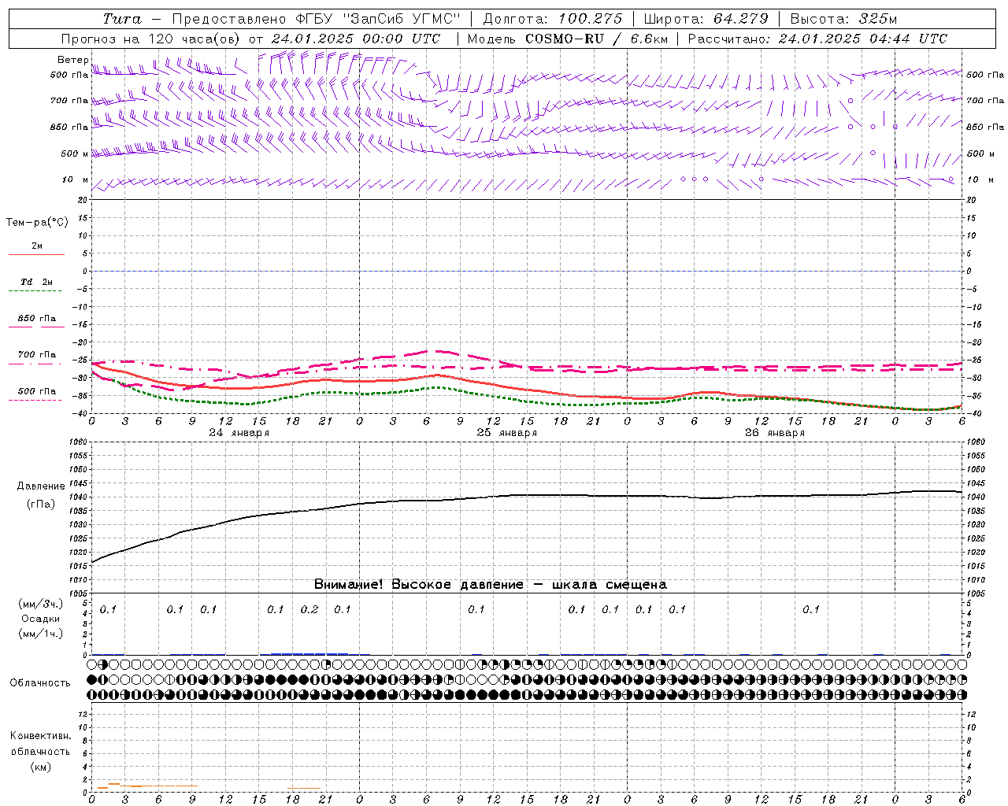Click the "Тем-ра(°C)" temperature panel label

pyautogui.click(x=37, y=223)
